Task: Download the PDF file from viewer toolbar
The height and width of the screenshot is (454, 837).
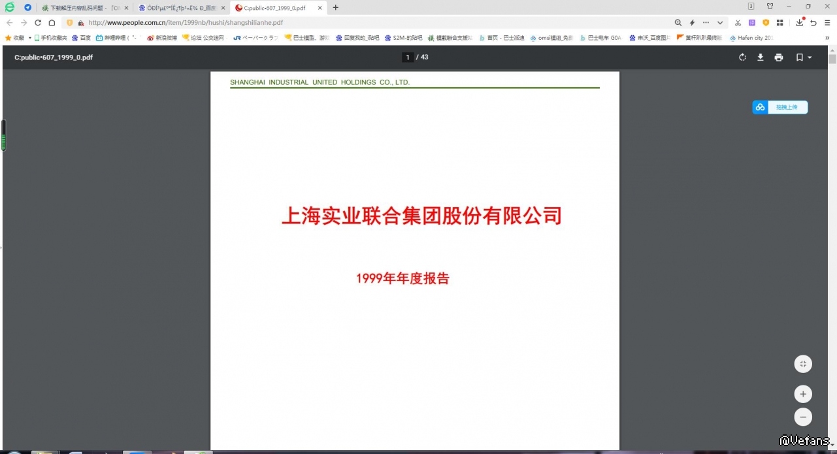Action: 761,57
